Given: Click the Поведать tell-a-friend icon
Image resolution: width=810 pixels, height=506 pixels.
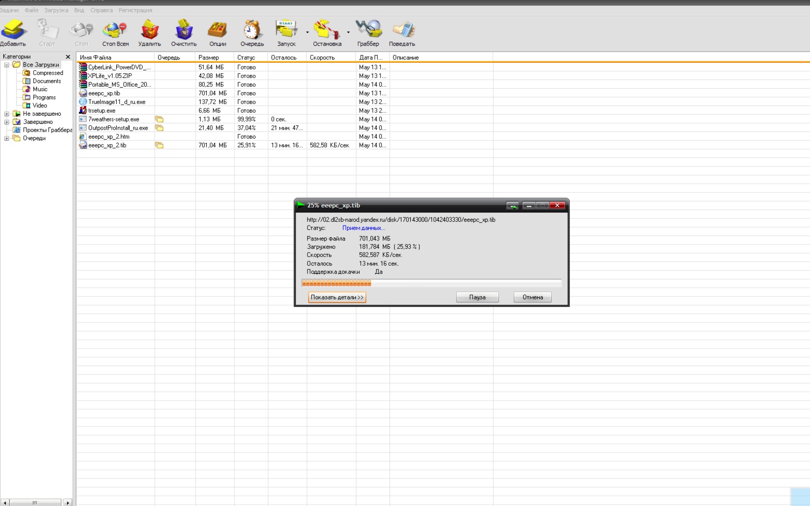Looking at the screenshot, I should pyautogui.click(x=402, y=30).
